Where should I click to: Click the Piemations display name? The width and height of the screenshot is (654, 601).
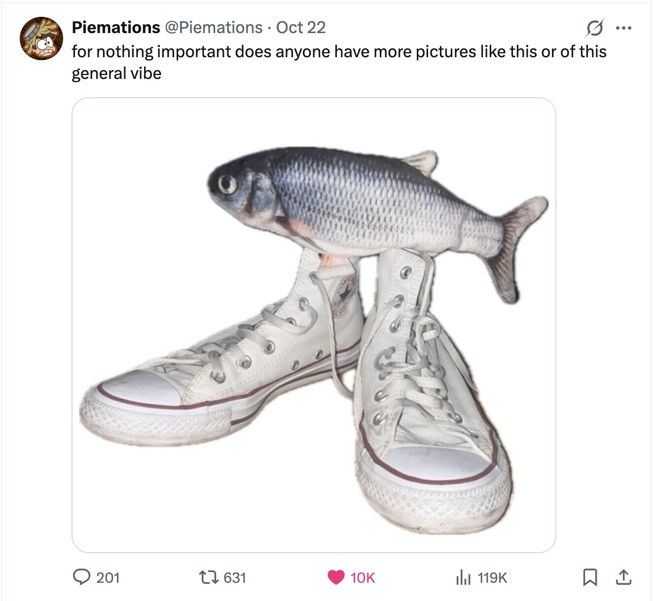click(x=116, y=28)
